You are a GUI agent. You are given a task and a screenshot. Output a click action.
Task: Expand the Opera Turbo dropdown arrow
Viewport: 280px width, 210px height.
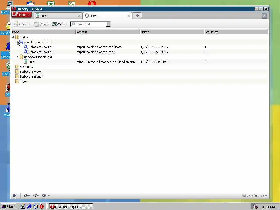click(x=49, y=196)
